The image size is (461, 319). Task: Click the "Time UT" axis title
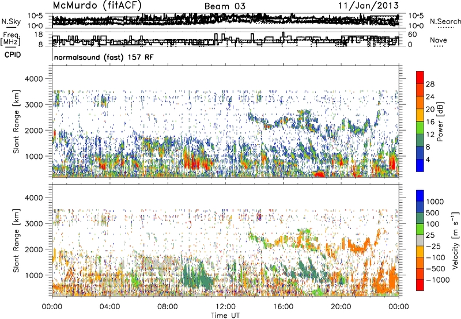tap(225, 316)
